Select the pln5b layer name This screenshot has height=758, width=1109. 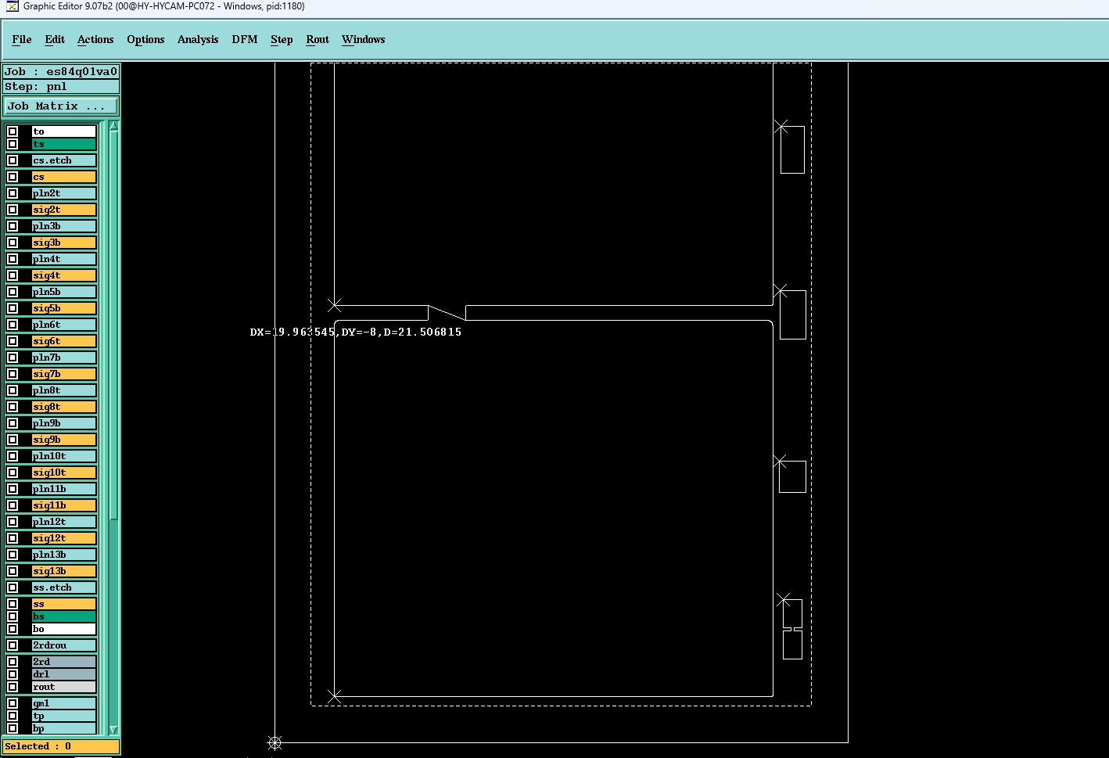(x=64, y=292)
